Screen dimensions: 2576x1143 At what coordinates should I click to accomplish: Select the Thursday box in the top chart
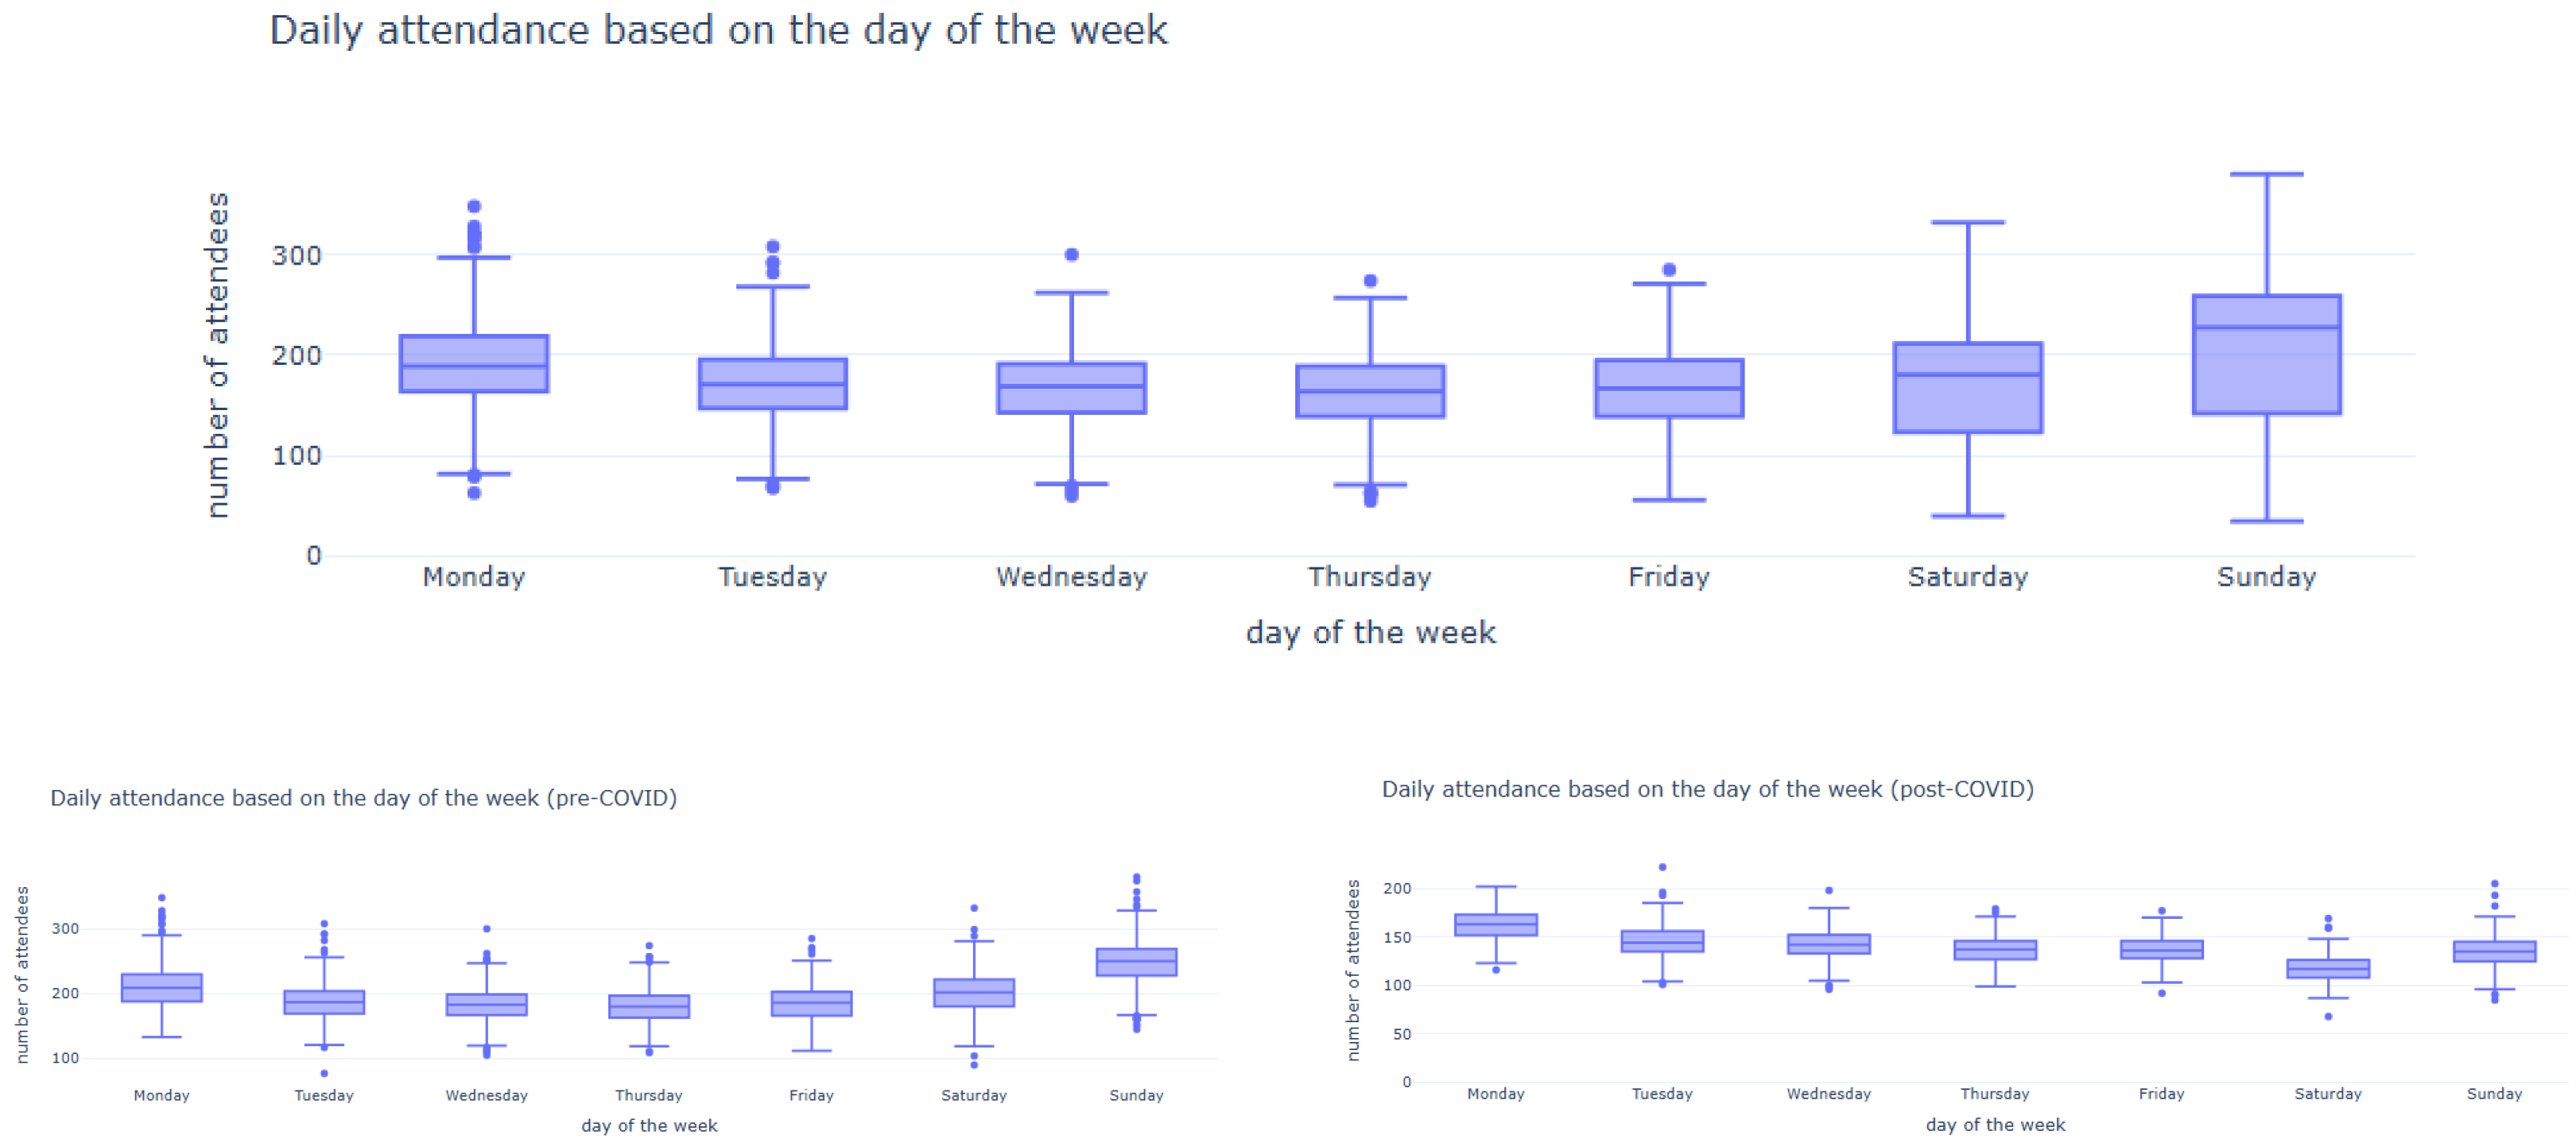pos(1370,391)
